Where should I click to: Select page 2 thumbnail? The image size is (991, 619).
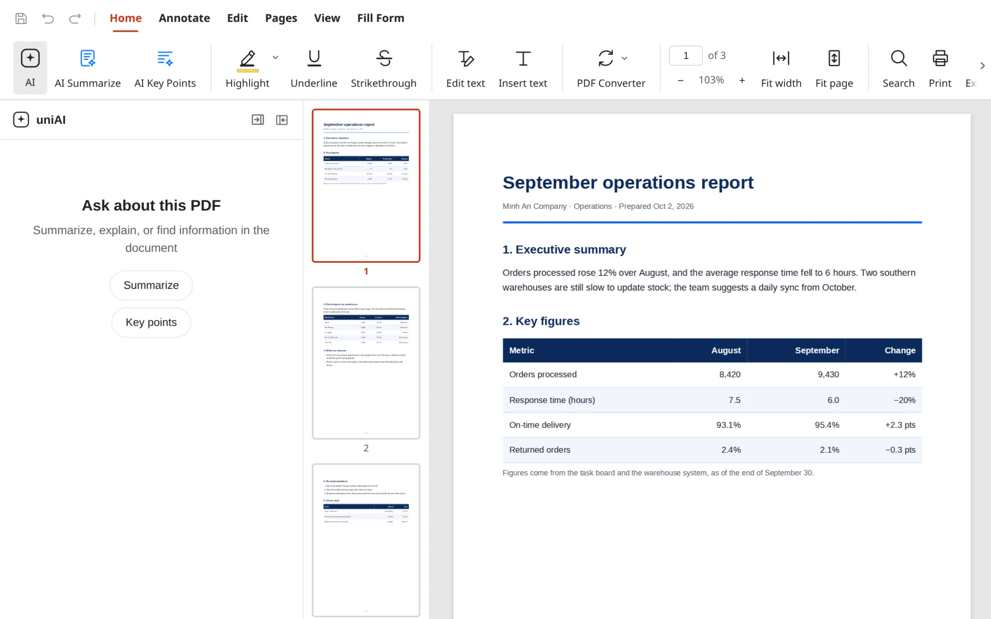366,363
